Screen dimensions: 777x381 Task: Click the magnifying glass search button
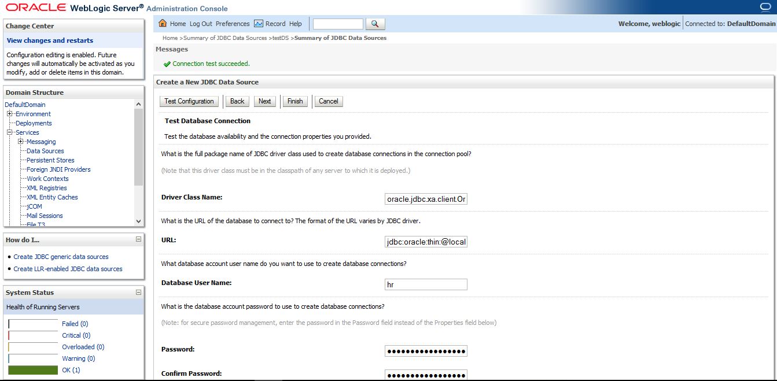(375, 24)
